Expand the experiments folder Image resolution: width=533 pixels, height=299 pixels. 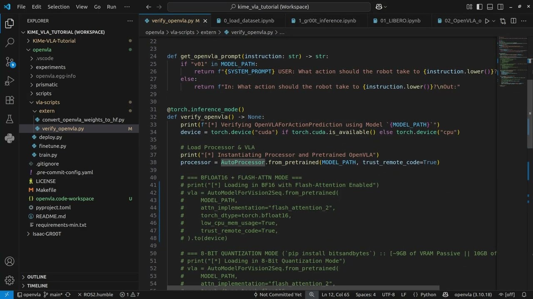(x=50, y=67)
